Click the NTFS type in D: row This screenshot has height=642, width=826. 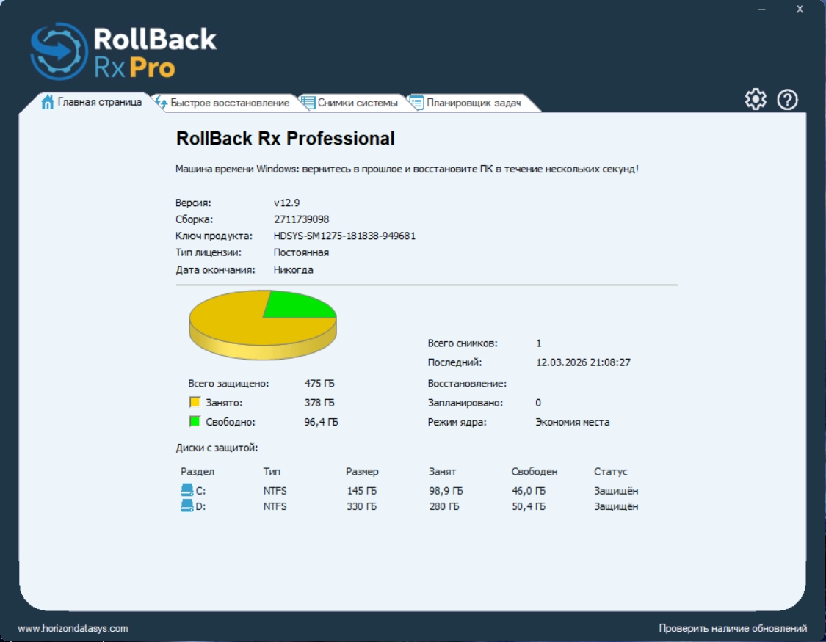pos(275,506)
